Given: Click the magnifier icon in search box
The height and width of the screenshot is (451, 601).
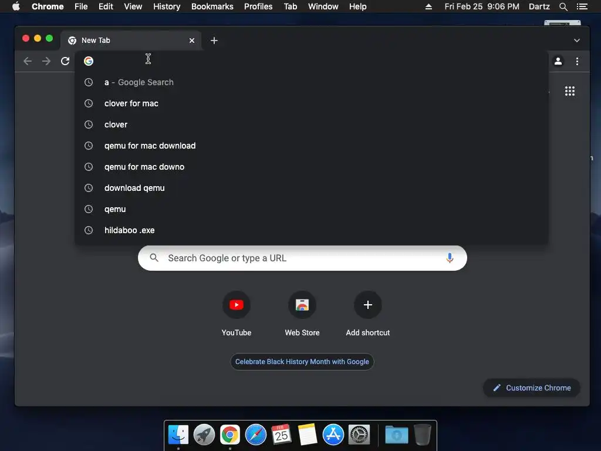Looking at the screenshot, I should click(154, 258).
